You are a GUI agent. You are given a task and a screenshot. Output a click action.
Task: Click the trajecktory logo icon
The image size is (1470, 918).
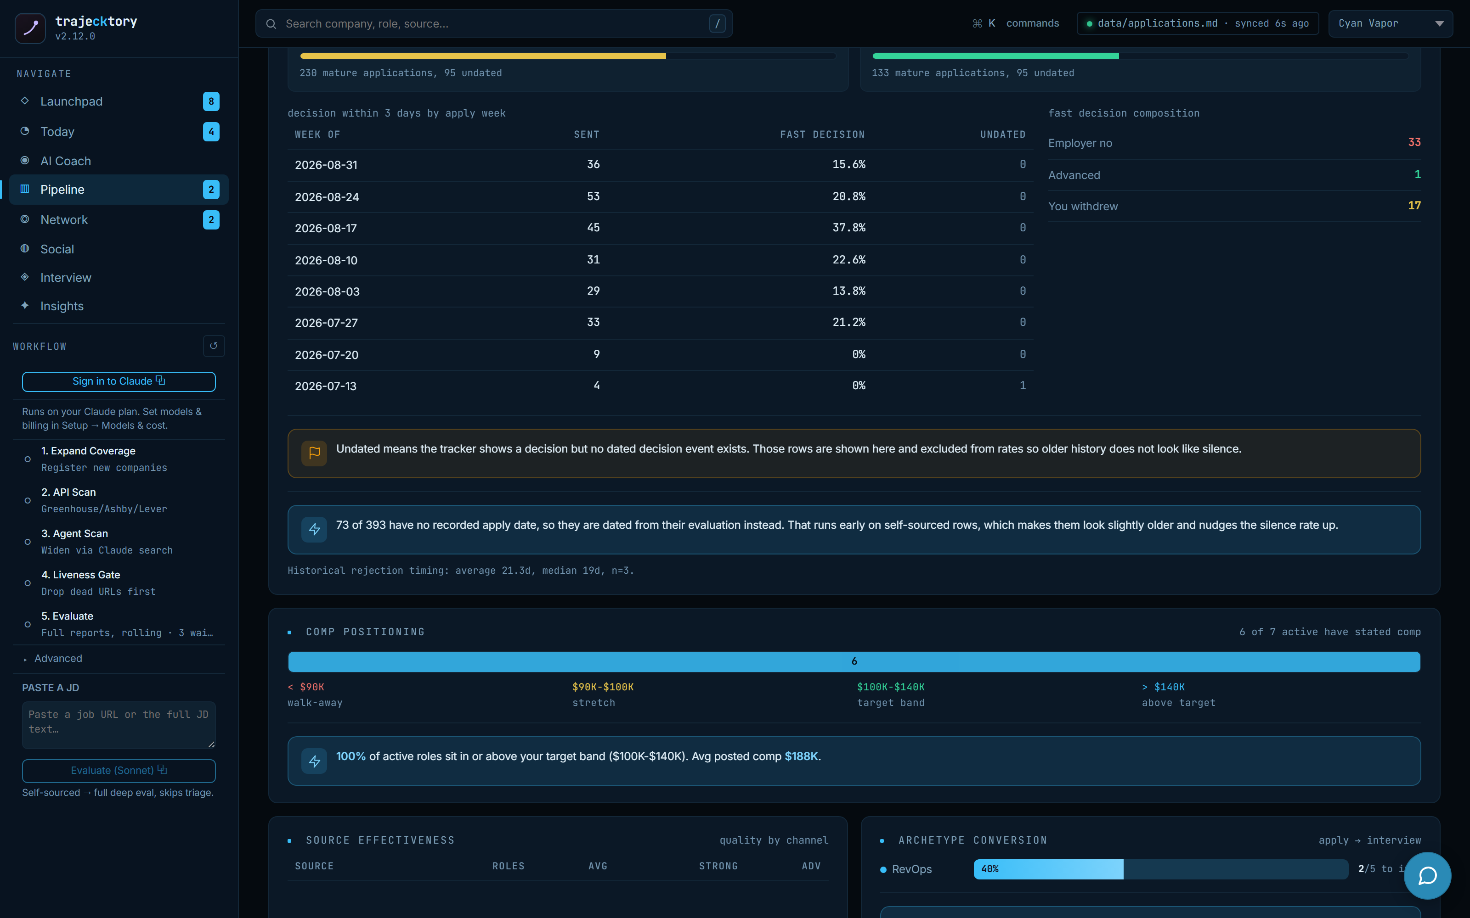[x=30, y=28]
